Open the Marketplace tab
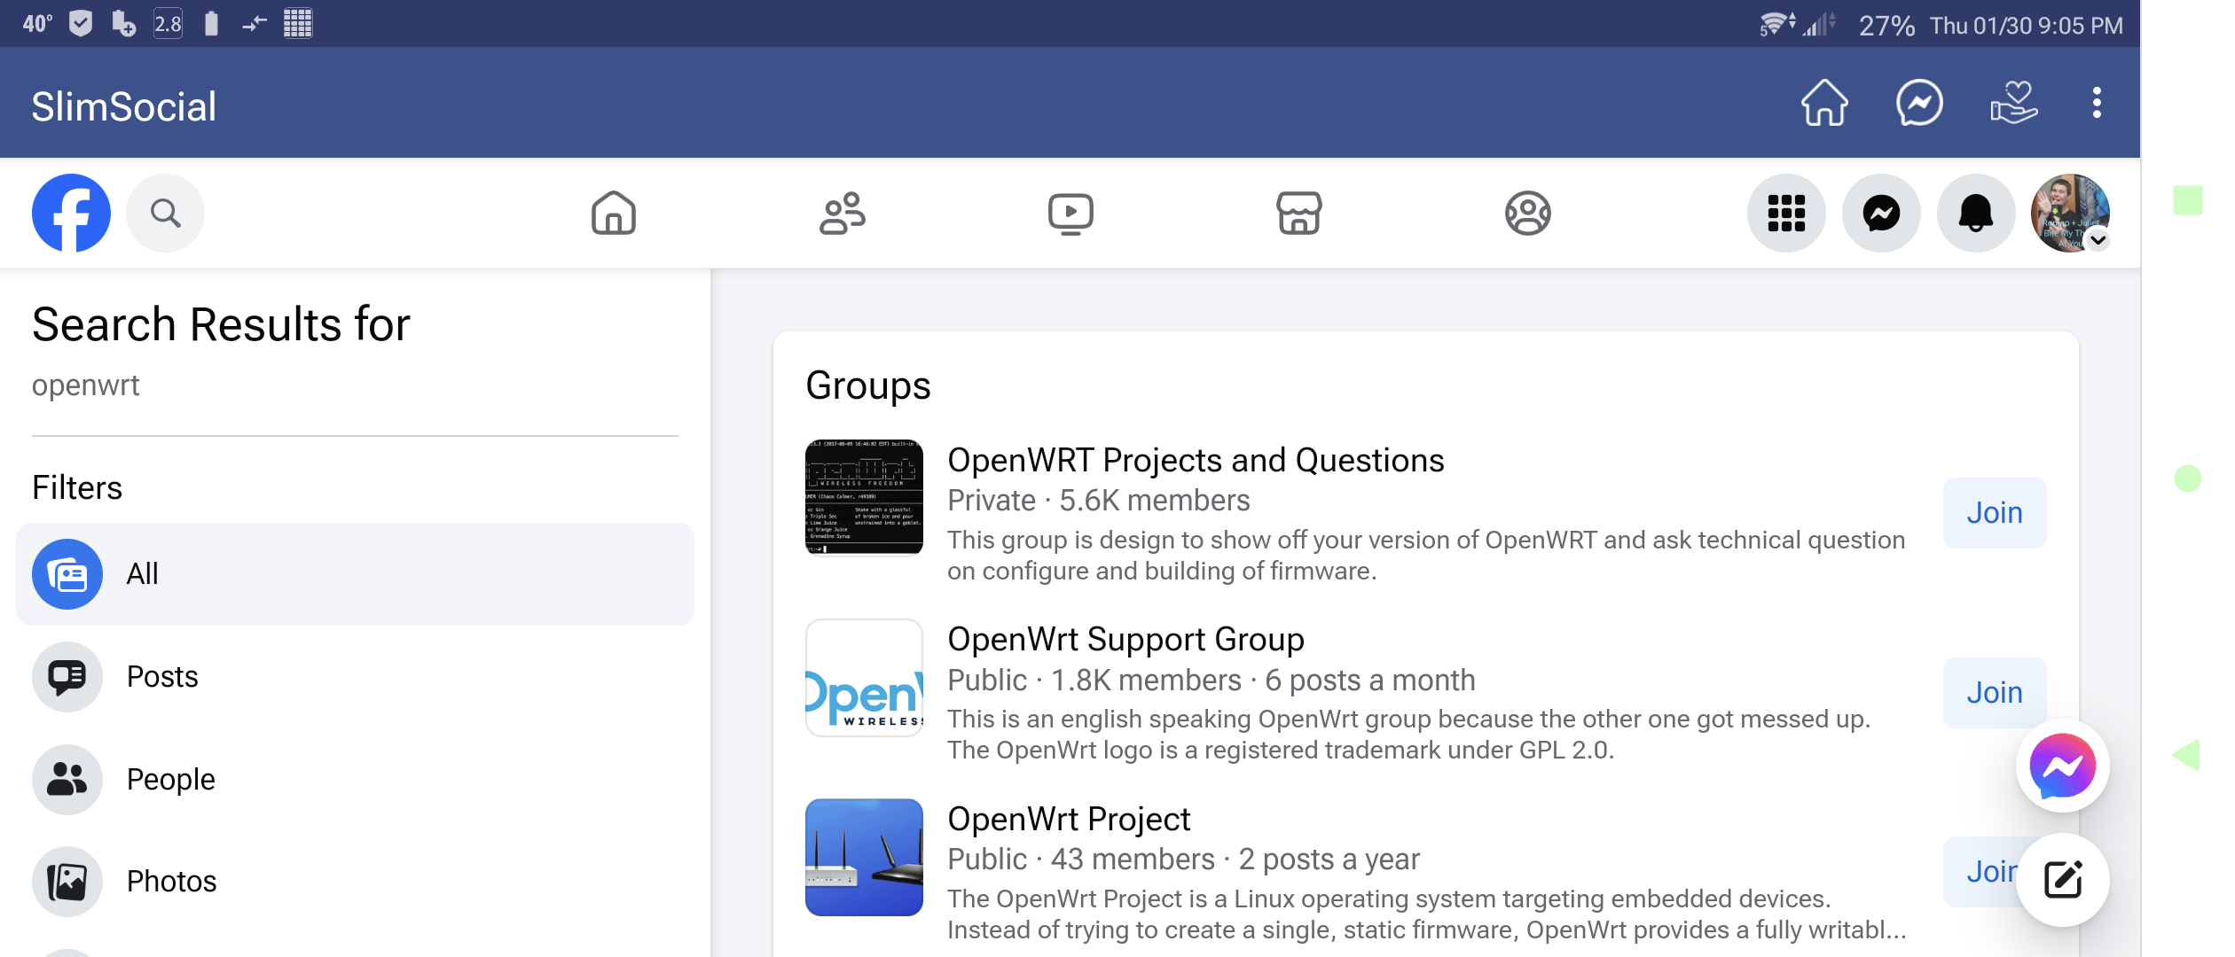Screen dimensions: 2235x957 tap(1298, 213)
